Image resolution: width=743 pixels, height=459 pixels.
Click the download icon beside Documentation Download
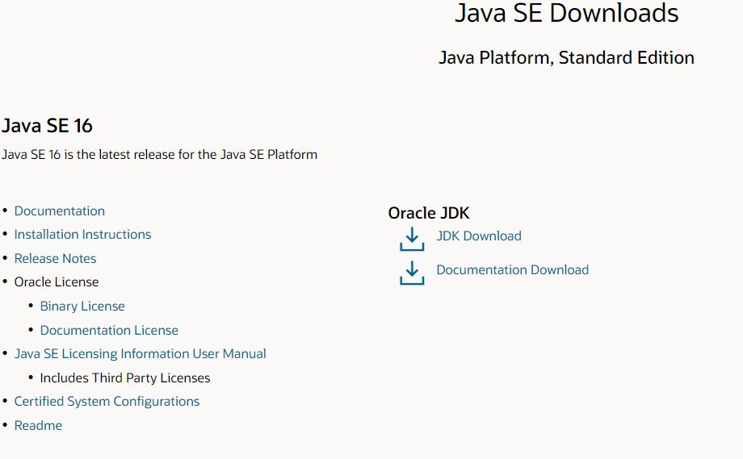(x=412, y=273)
